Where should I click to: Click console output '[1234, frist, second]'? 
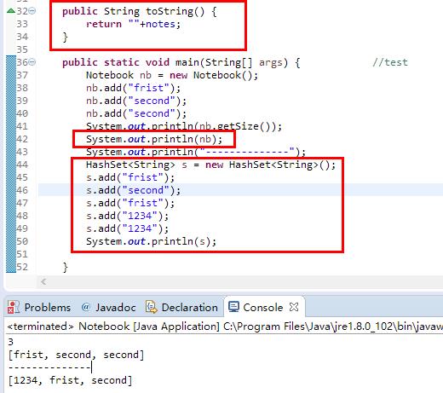[x=70, y=380]
